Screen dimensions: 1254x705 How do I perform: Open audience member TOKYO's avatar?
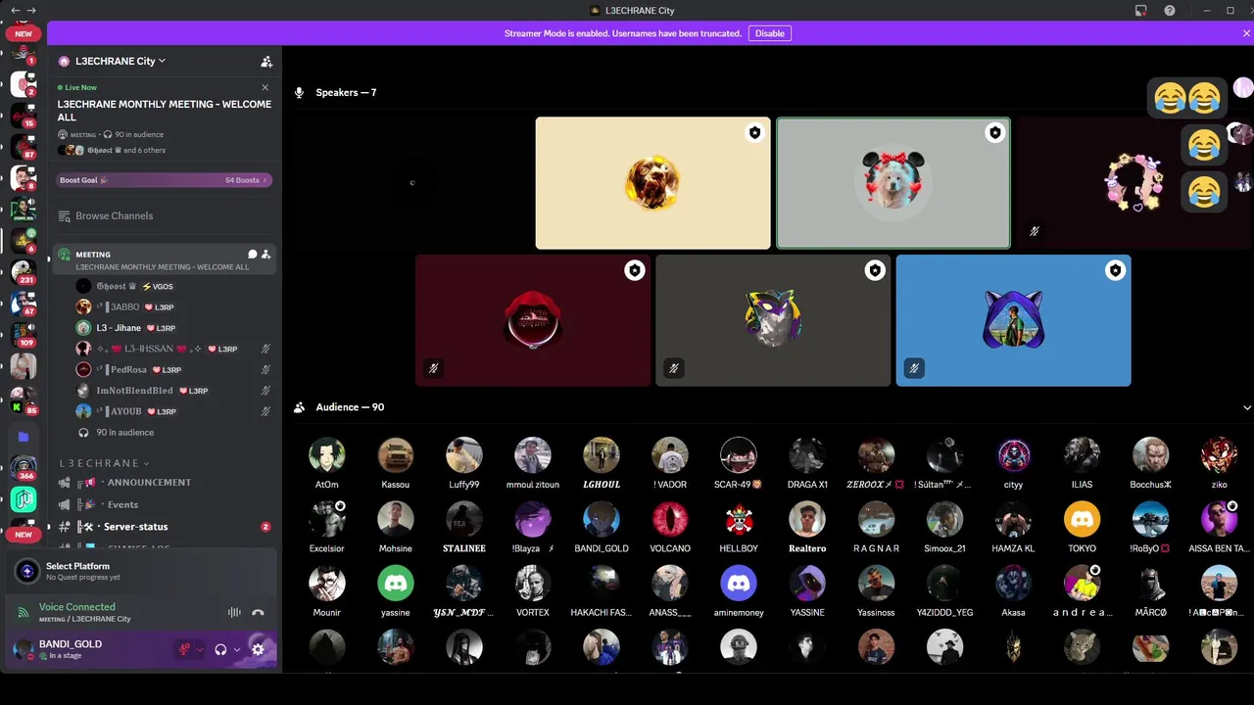[1082, 519]
